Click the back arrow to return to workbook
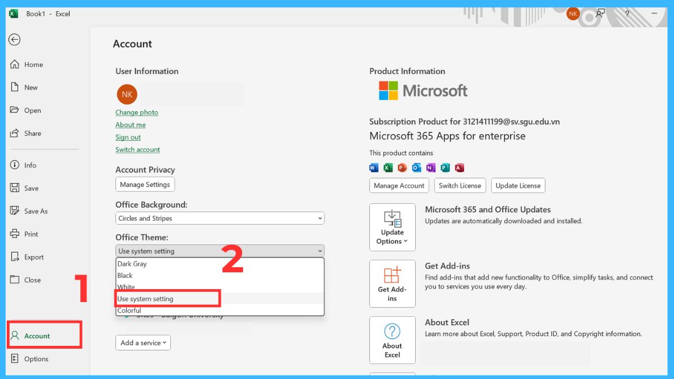 click(15, 39)
